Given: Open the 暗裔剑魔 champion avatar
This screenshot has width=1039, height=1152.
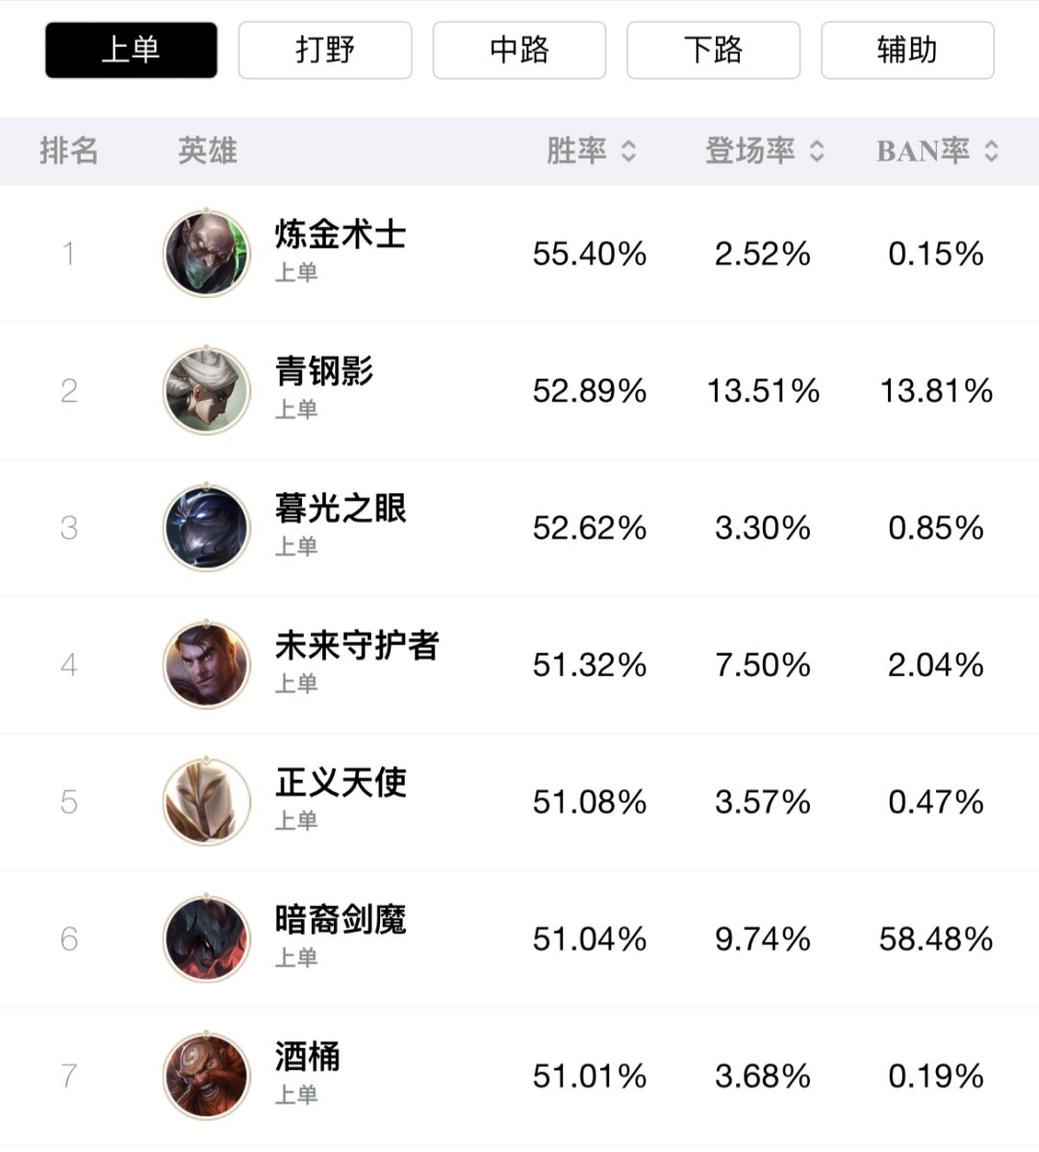Looking at the screenshot, I should [207, 939].
